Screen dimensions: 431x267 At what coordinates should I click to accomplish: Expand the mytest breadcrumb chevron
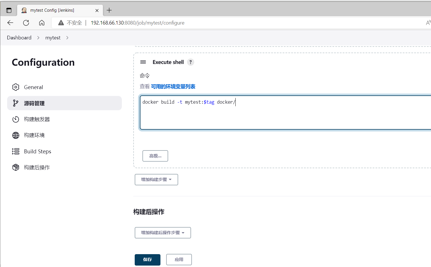click(67, 38)
